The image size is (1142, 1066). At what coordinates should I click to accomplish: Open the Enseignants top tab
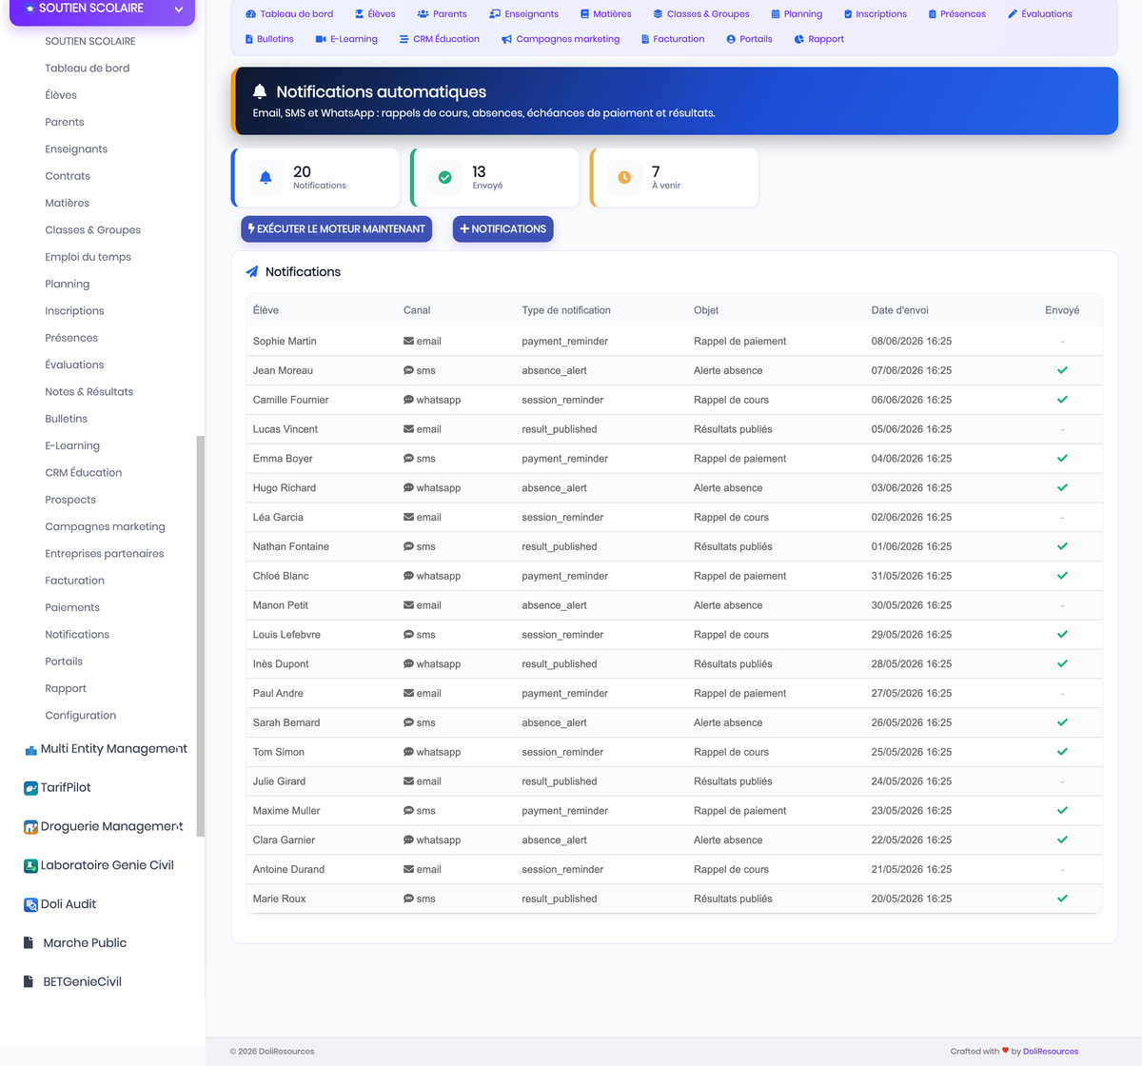[x=524, y=14]
